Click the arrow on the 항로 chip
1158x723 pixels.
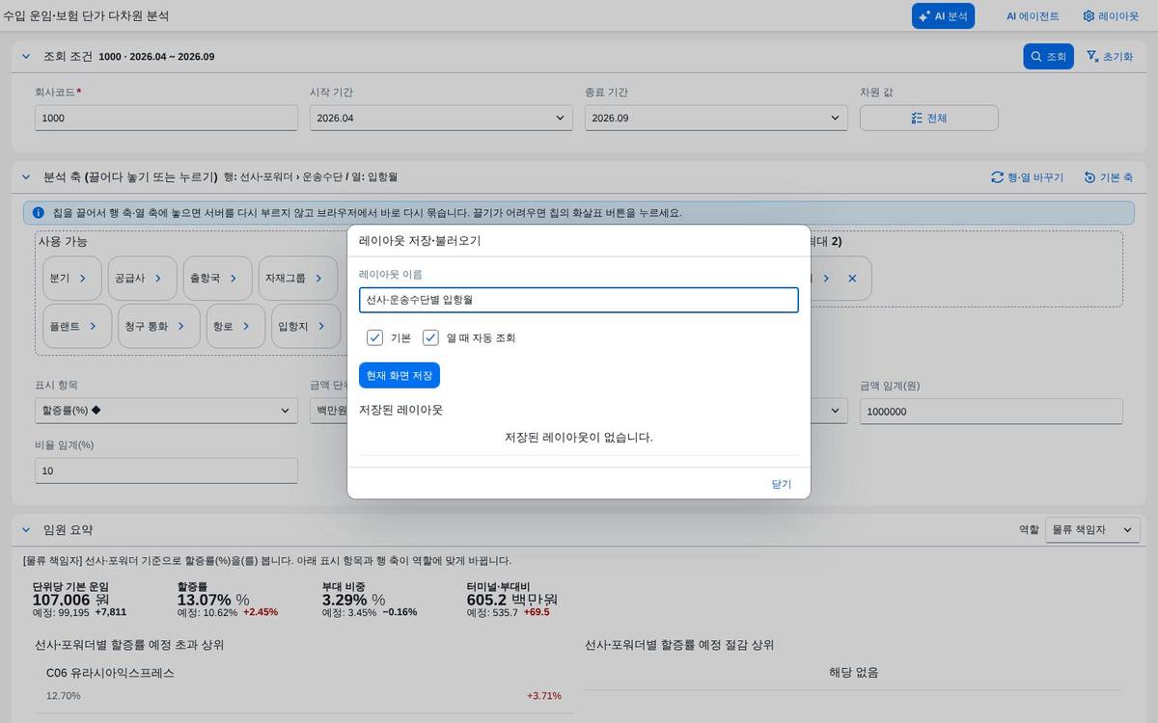click(246, 326)
